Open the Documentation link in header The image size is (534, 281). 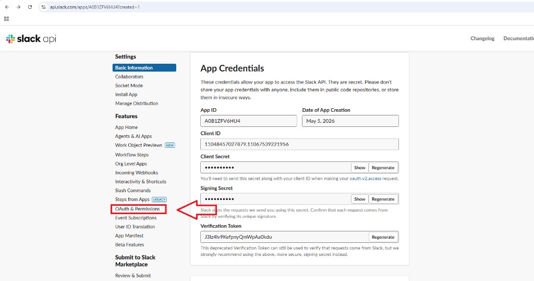pyautogui.click(x=518, y=39)
